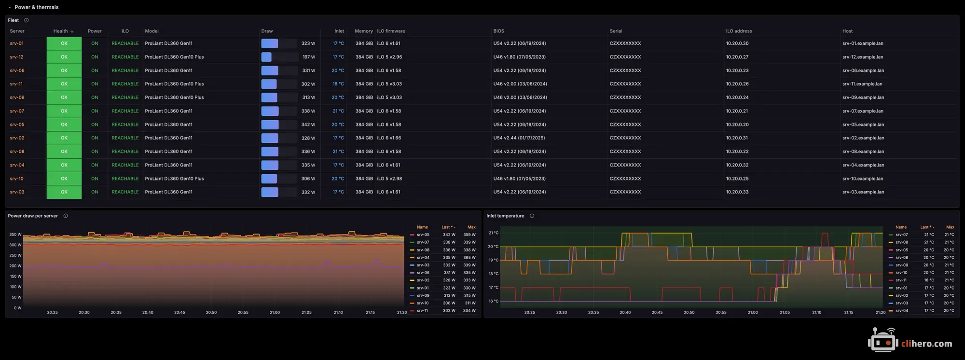
Task: Toggle srv-04 series in Power draw legend
Action: click(423, 258)
